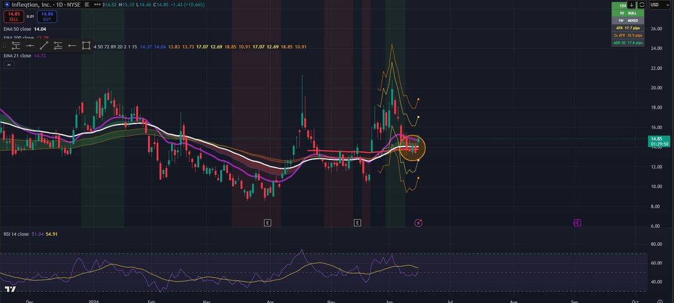The width and height of the screenshot is (674, 303).
Task: Select the rectangle drawing tool
Action: point(86,45)
